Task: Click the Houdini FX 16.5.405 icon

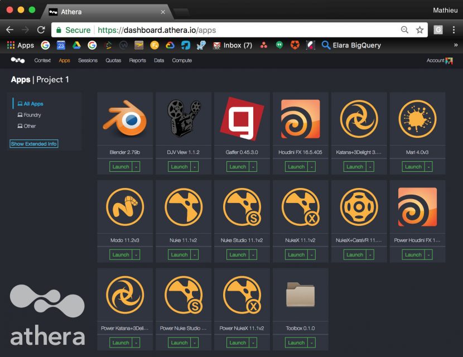Action: [x=301, y=119]
